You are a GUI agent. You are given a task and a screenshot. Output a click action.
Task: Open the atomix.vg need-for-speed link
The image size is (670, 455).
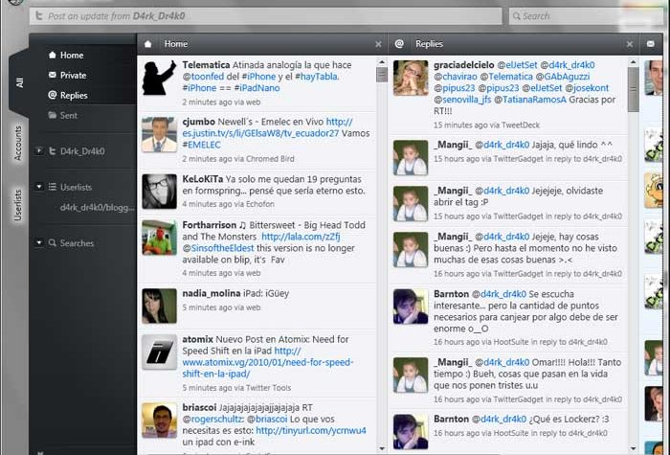tap(268, 362)
